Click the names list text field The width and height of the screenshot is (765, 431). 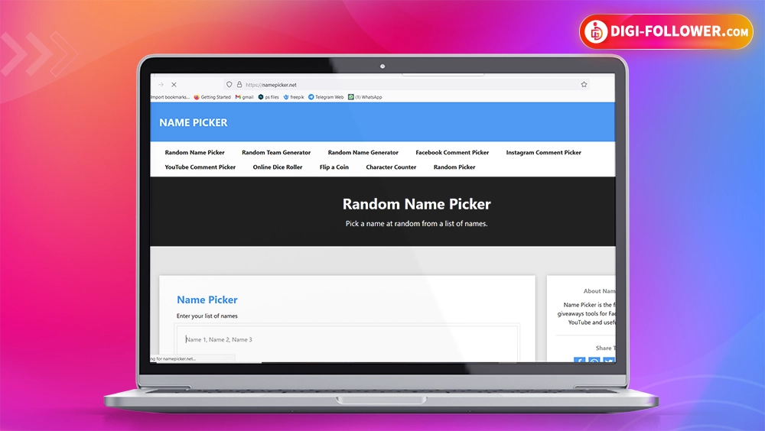click(x=347, y=344)
